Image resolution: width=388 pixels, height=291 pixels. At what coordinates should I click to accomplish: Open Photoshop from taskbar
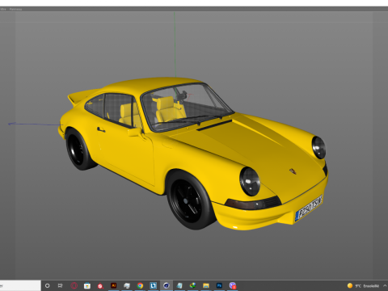coord(219,285)
